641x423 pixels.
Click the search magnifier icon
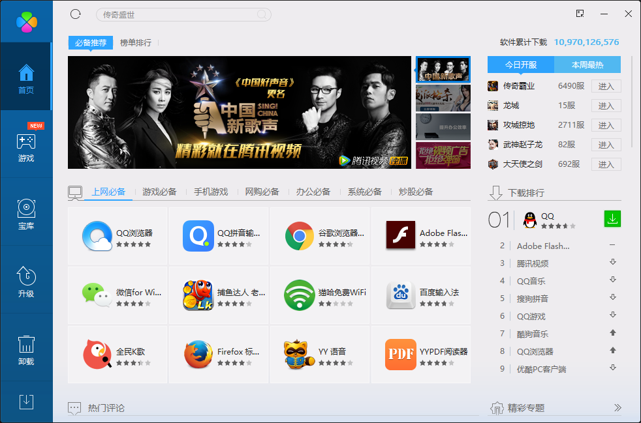262,15
